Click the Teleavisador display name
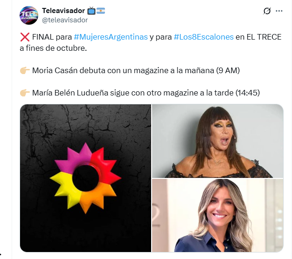Viewport: 292px width, 259px height. coord(63,11)
